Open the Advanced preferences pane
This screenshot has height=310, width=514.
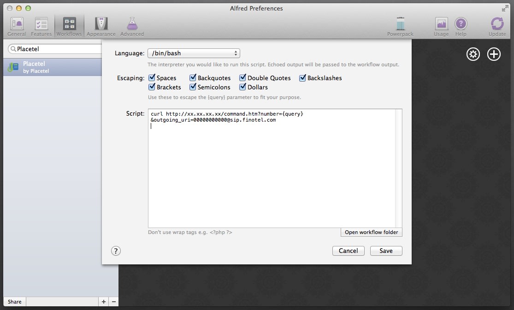pos(132,27)
